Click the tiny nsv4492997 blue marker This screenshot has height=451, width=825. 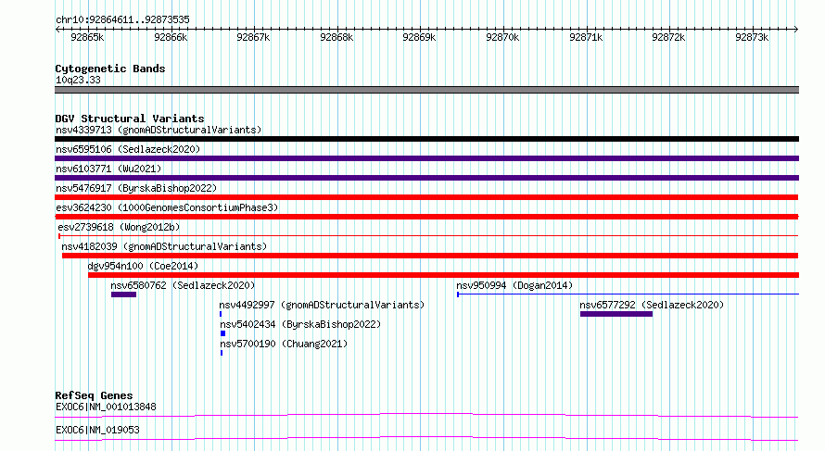click(x=221, y=314)
